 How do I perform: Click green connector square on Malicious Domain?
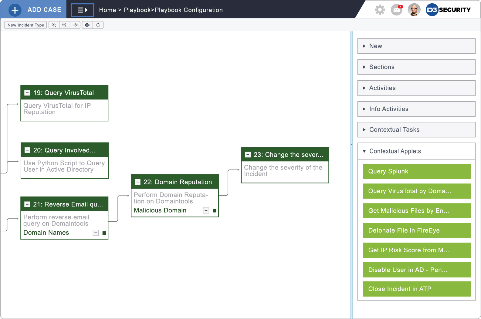click(215, 210)
